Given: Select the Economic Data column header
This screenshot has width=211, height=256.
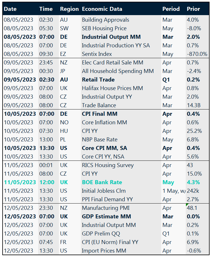Looking at the screenshot, I should click(x=102, y=9).
